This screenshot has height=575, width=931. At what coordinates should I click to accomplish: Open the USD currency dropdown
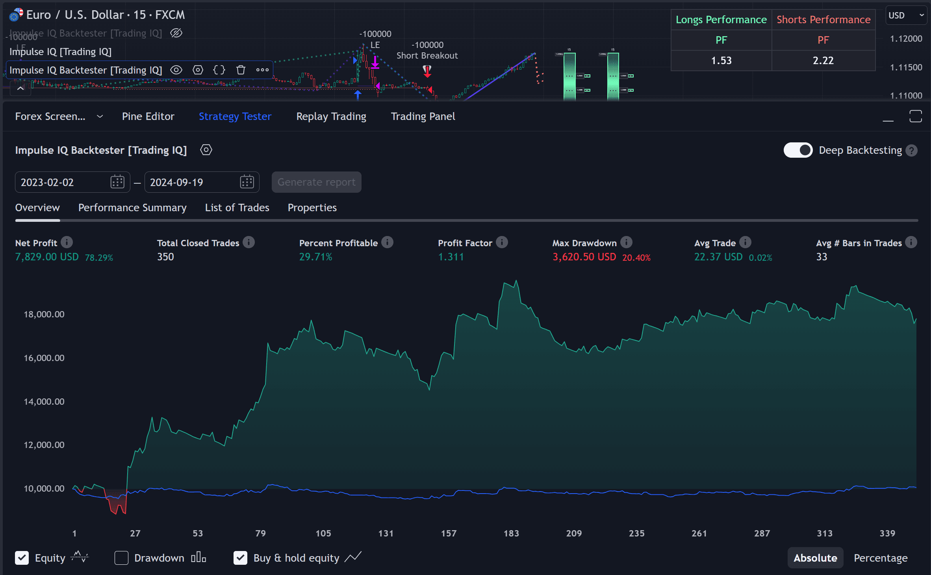pyautogui.click(x=906, y=15)
